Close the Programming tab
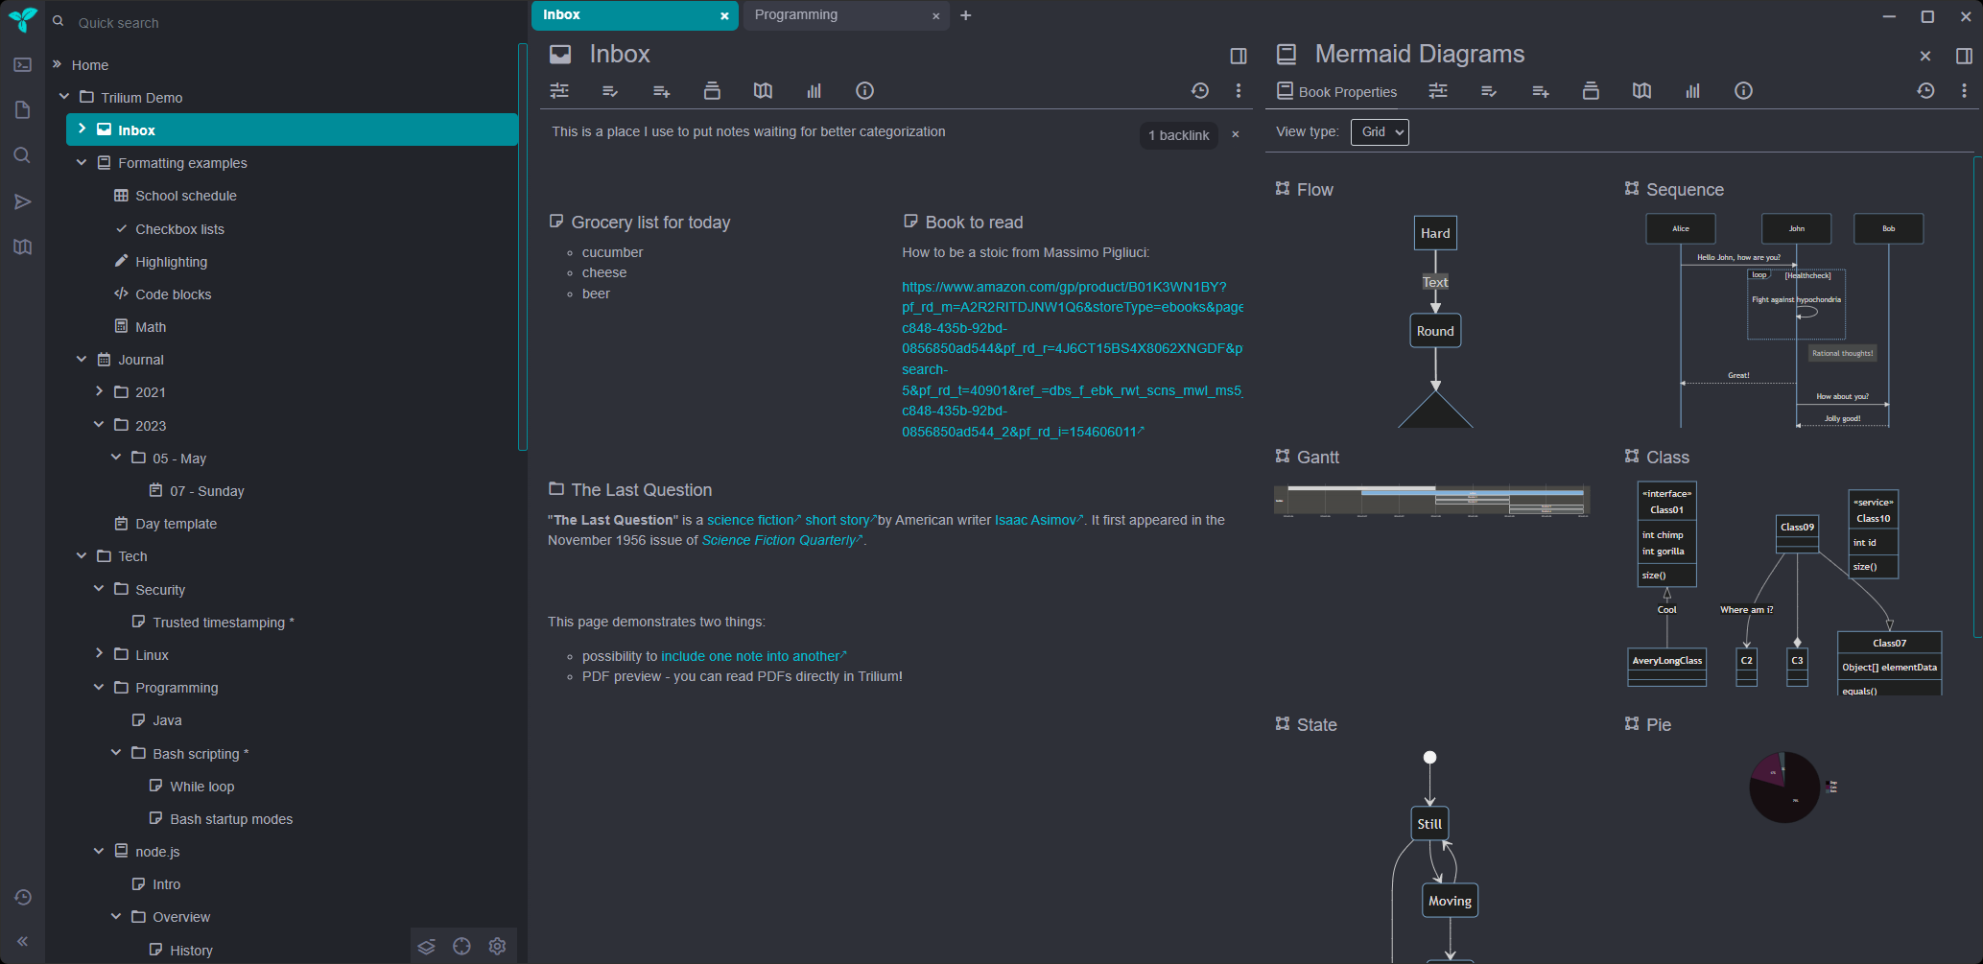Viewport: 1983px width, 964px height. (x=936, y=16)
